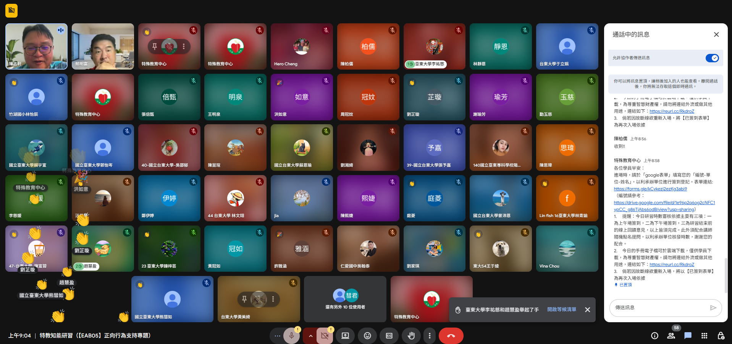Click the 開啟等候清單 link in notification
This screenshot has width=732, height=344.
(x=561, y=310)
